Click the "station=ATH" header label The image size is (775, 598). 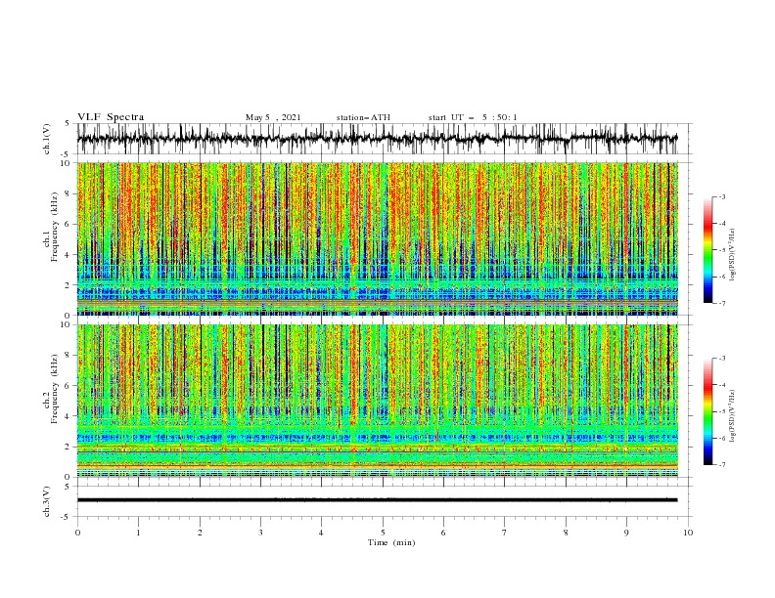click(x=363, y=117)
